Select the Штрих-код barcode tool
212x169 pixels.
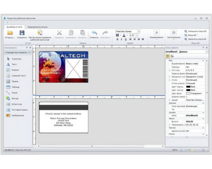pos(14,104)
